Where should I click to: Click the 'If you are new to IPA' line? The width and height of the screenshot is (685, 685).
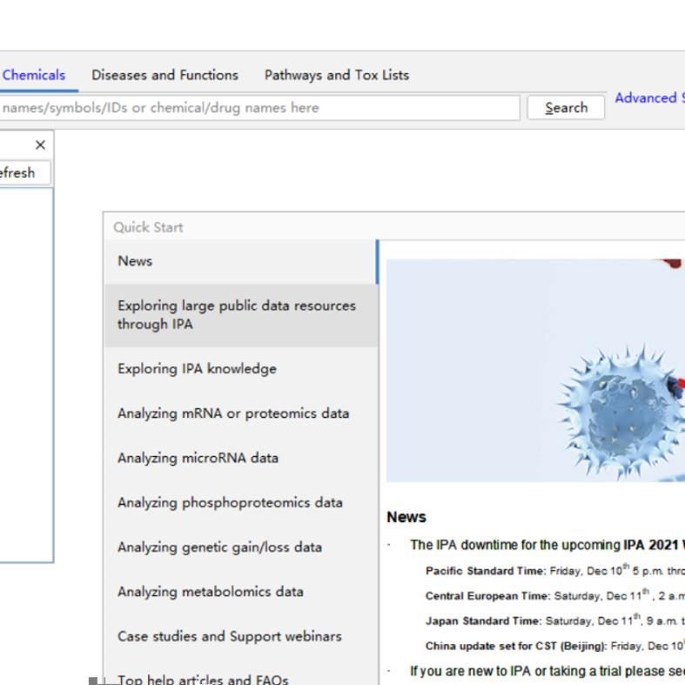[x=547, y=671]
